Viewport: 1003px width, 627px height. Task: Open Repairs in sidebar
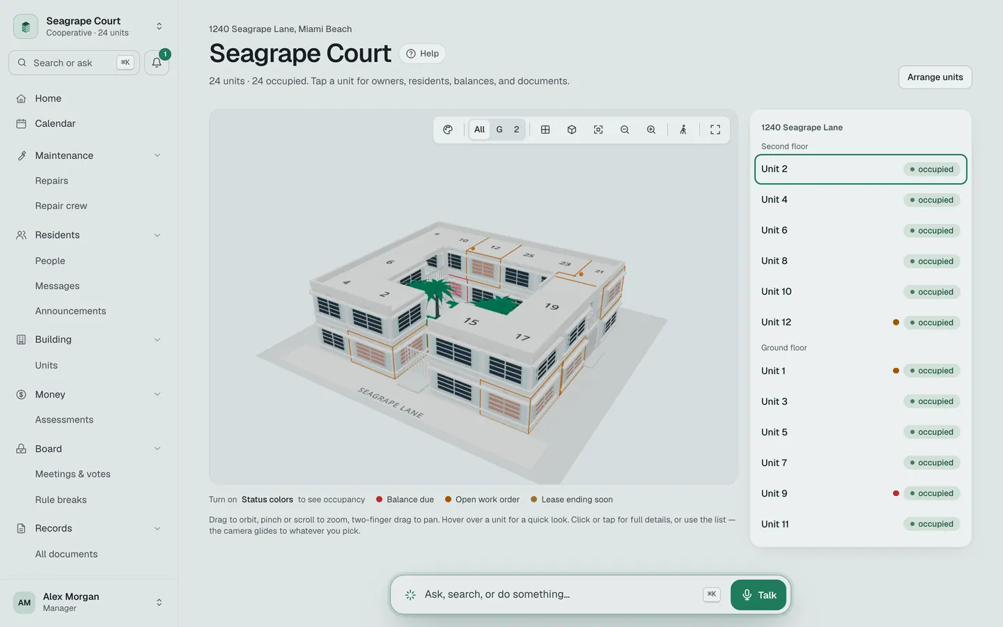pyautogui.click(x=52, y=181)
